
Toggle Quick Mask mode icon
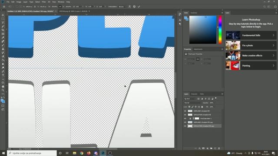pyautogui.click(x=3, y=106)
